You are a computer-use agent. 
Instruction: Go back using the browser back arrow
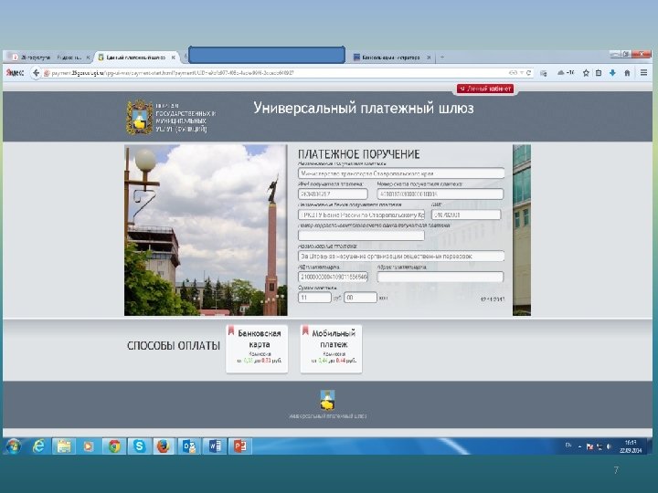tap(36, 73)
